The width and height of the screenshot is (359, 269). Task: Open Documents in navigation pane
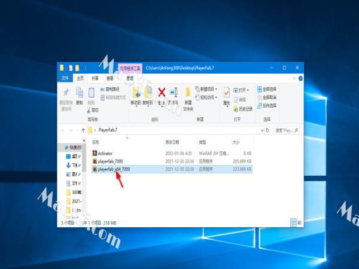[74, 184]
